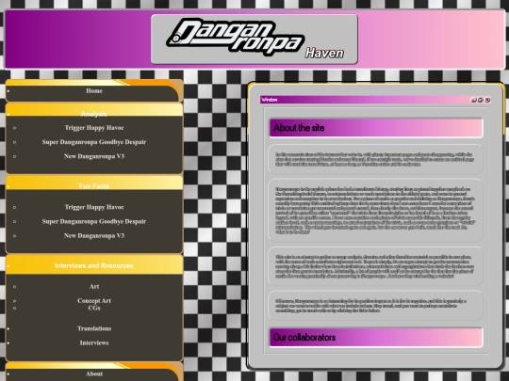This screenshot has height=381, width=509.
Task: Click the Danganronpa Haven logo banner
Action: (x=254, y=39)
